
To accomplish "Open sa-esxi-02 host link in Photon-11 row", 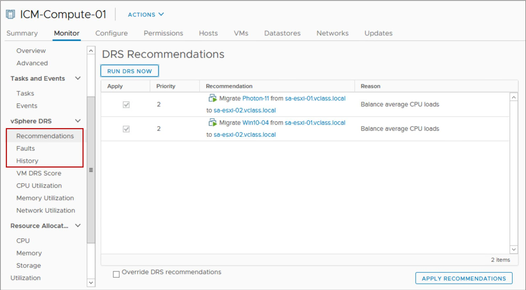I will click(245, 110).
